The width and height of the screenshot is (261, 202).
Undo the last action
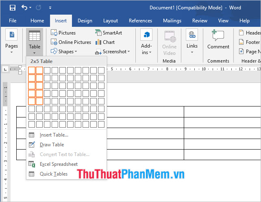[24, 7]
